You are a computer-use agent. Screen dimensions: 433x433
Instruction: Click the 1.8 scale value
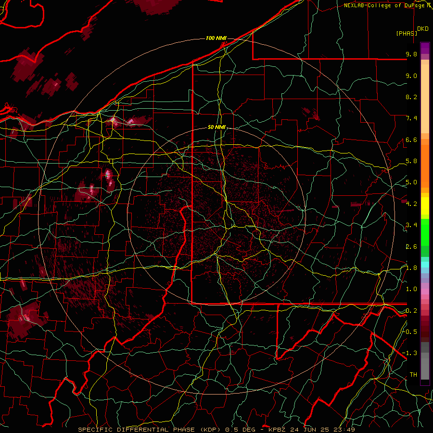click(411, 268)
